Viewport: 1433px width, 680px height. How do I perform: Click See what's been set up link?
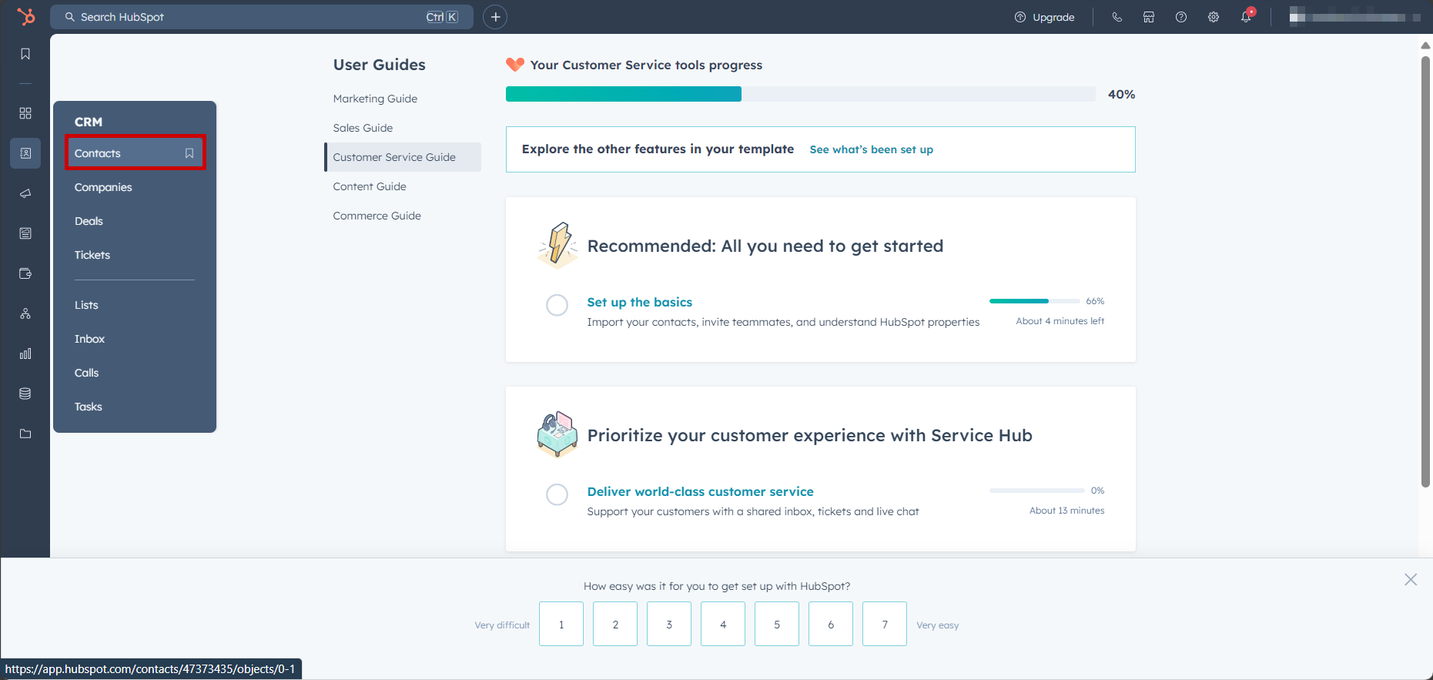click(871, 149)
